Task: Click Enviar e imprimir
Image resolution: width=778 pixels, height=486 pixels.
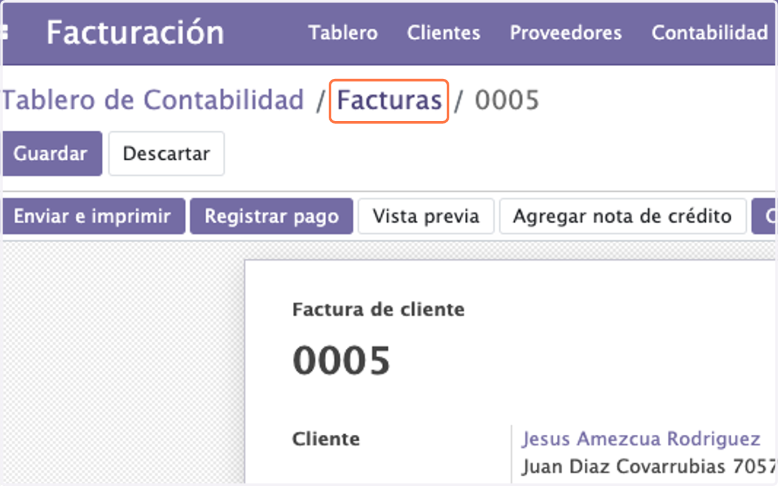Action: [93, 216]
